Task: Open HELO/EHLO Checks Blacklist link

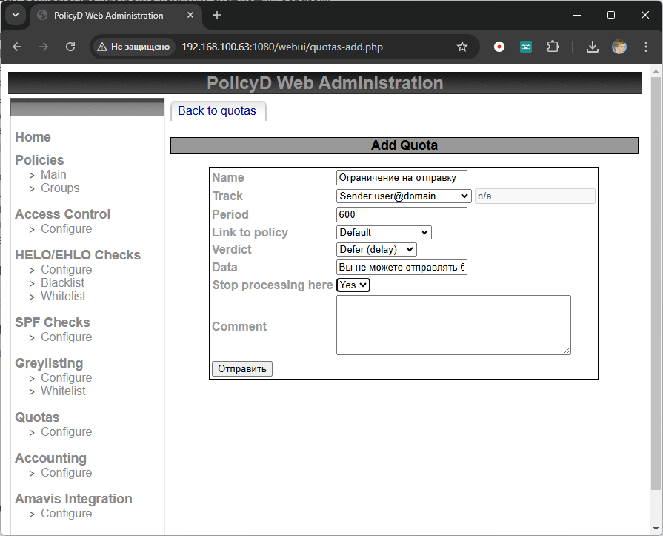Action: (62, 282)
